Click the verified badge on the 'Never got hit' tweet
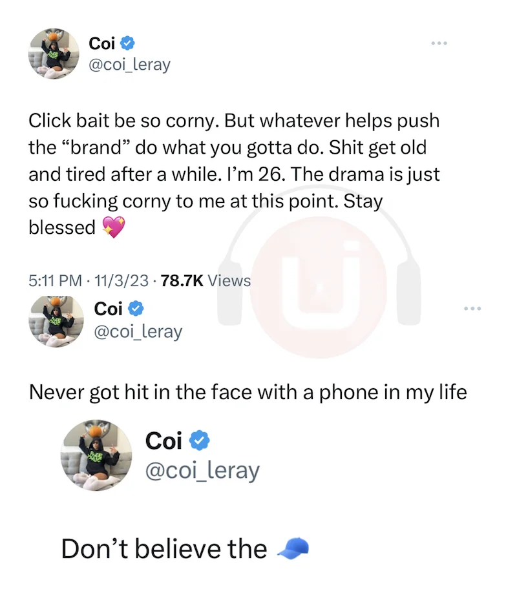Viewport: 517px width, 591px height. point(136,309)
